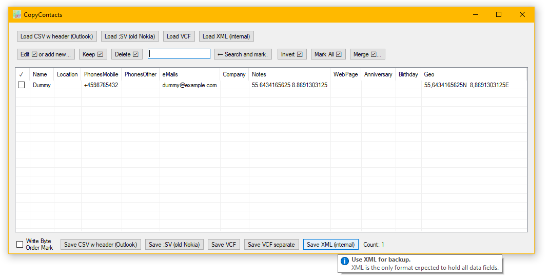Screen dimensions: 549x279
Task: Load CSV with header (Outlook) file
Action: pyautogui.click(x=57, y=36)
